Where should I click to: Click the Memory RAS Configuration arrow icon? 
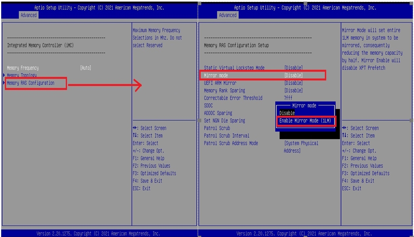(4, 83)
